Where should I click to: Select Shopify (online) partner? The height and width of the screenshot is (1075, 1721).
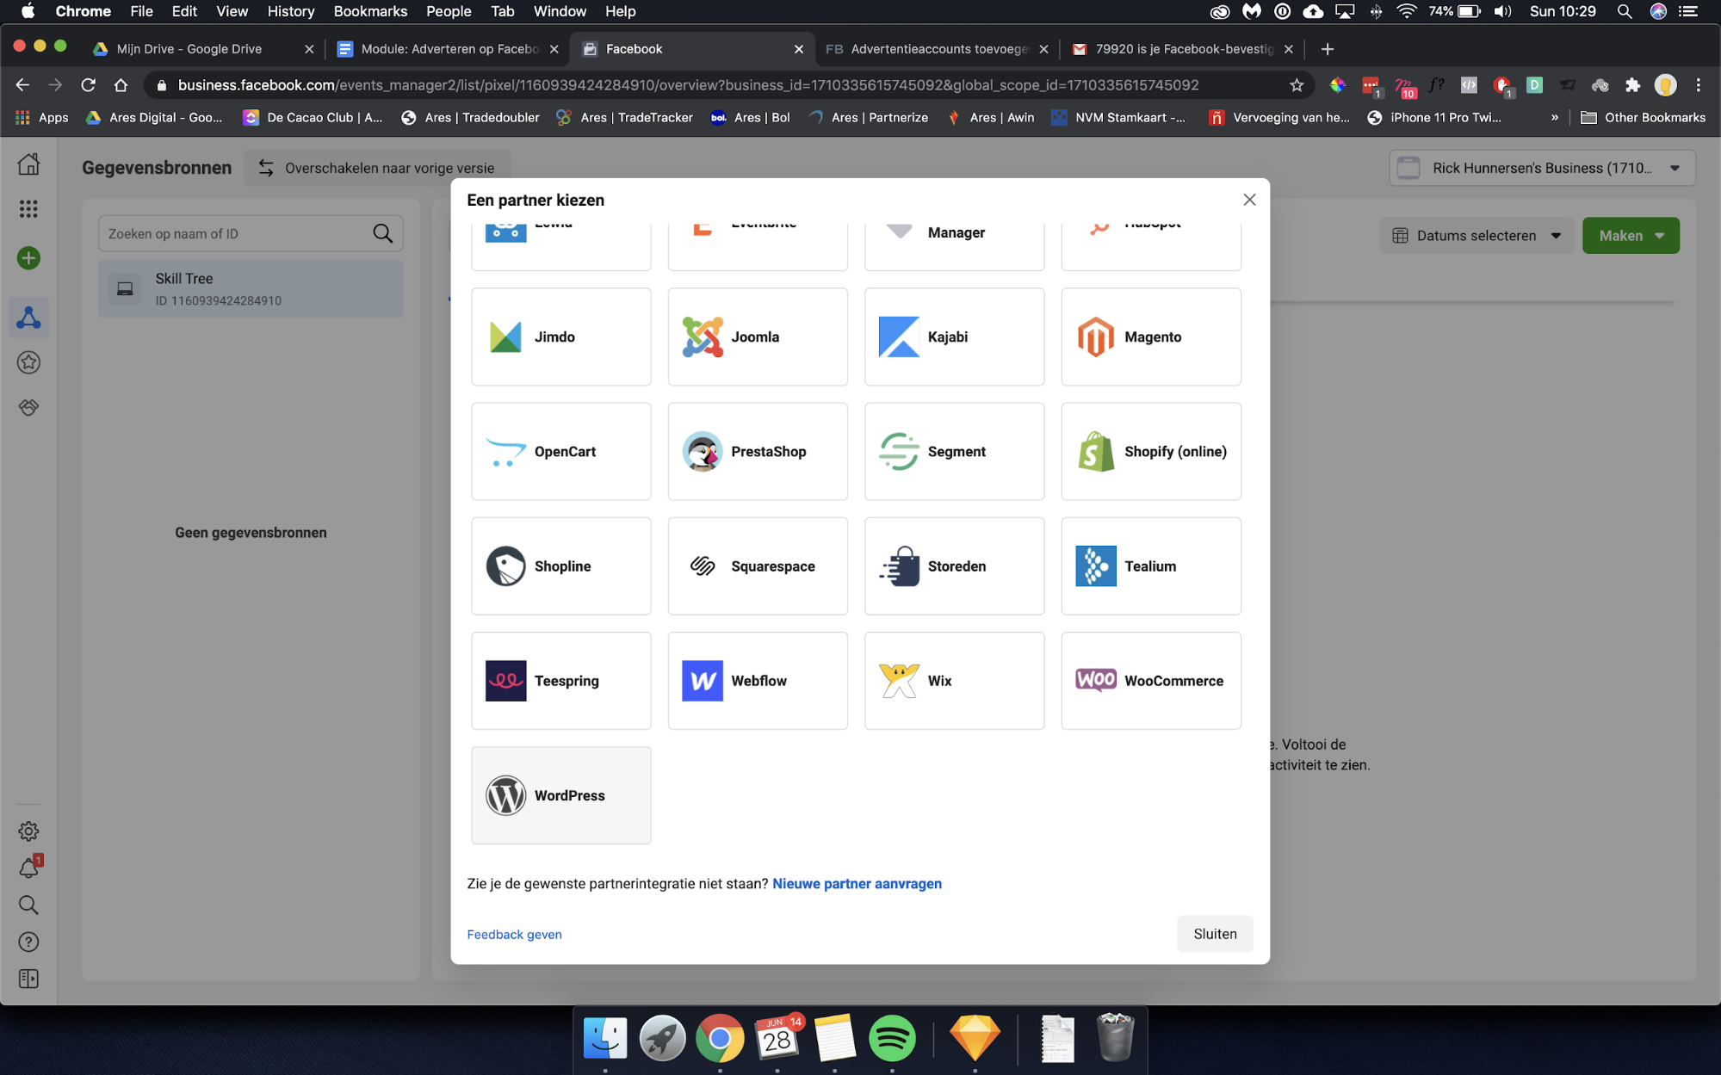(1151, 451)
